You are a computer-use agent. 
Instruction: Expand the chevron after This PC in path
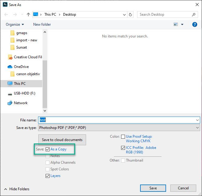point(60,14)
